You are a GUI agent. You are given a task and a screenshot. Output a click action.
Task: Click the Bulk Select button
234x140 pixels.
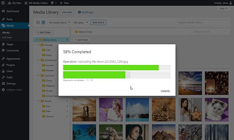tap(98, 23)
